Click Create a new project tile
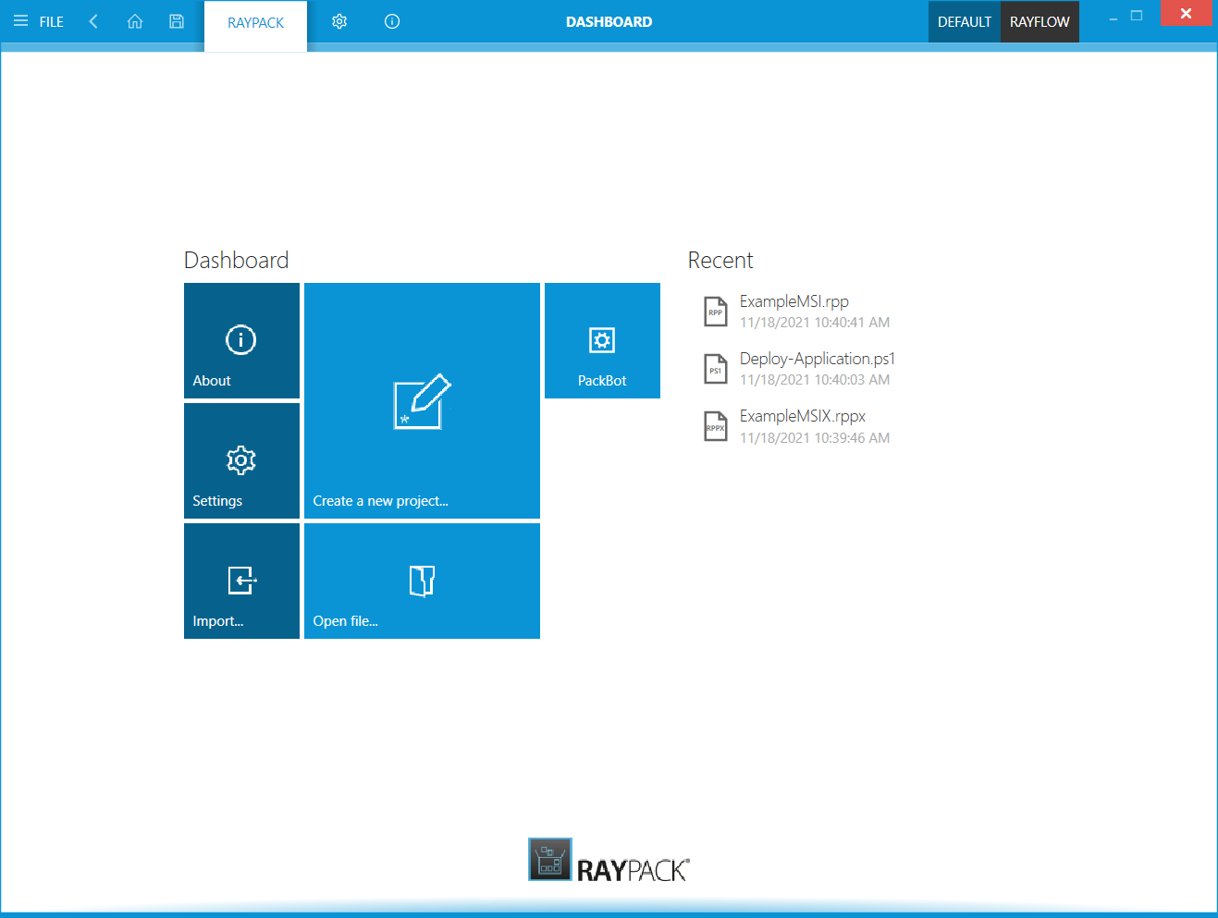 point(422,400)
